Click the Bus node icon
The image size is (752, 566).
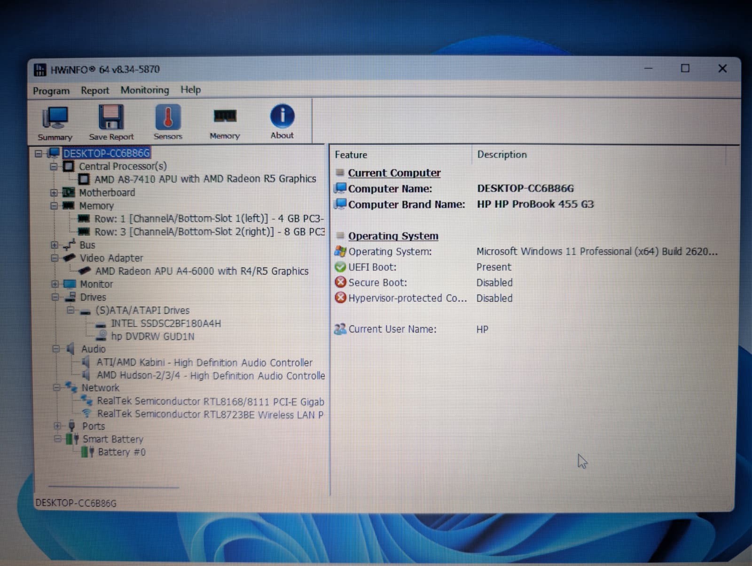coord(70,245)
